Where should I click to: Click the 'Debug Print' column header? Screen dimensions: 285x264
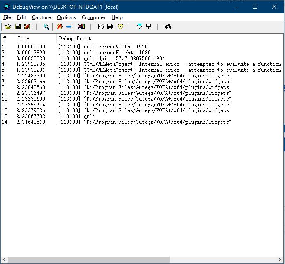(x=170, y=38)
